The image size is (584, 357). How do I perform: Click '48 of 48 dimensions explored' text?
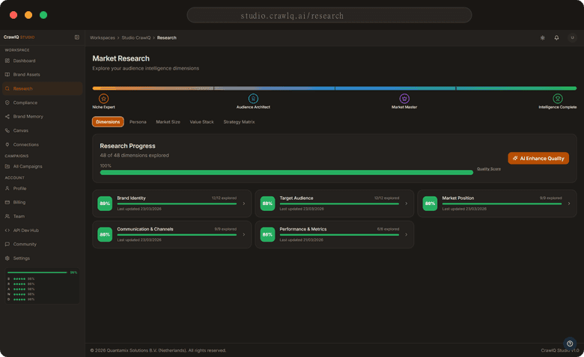coord(134,155)
